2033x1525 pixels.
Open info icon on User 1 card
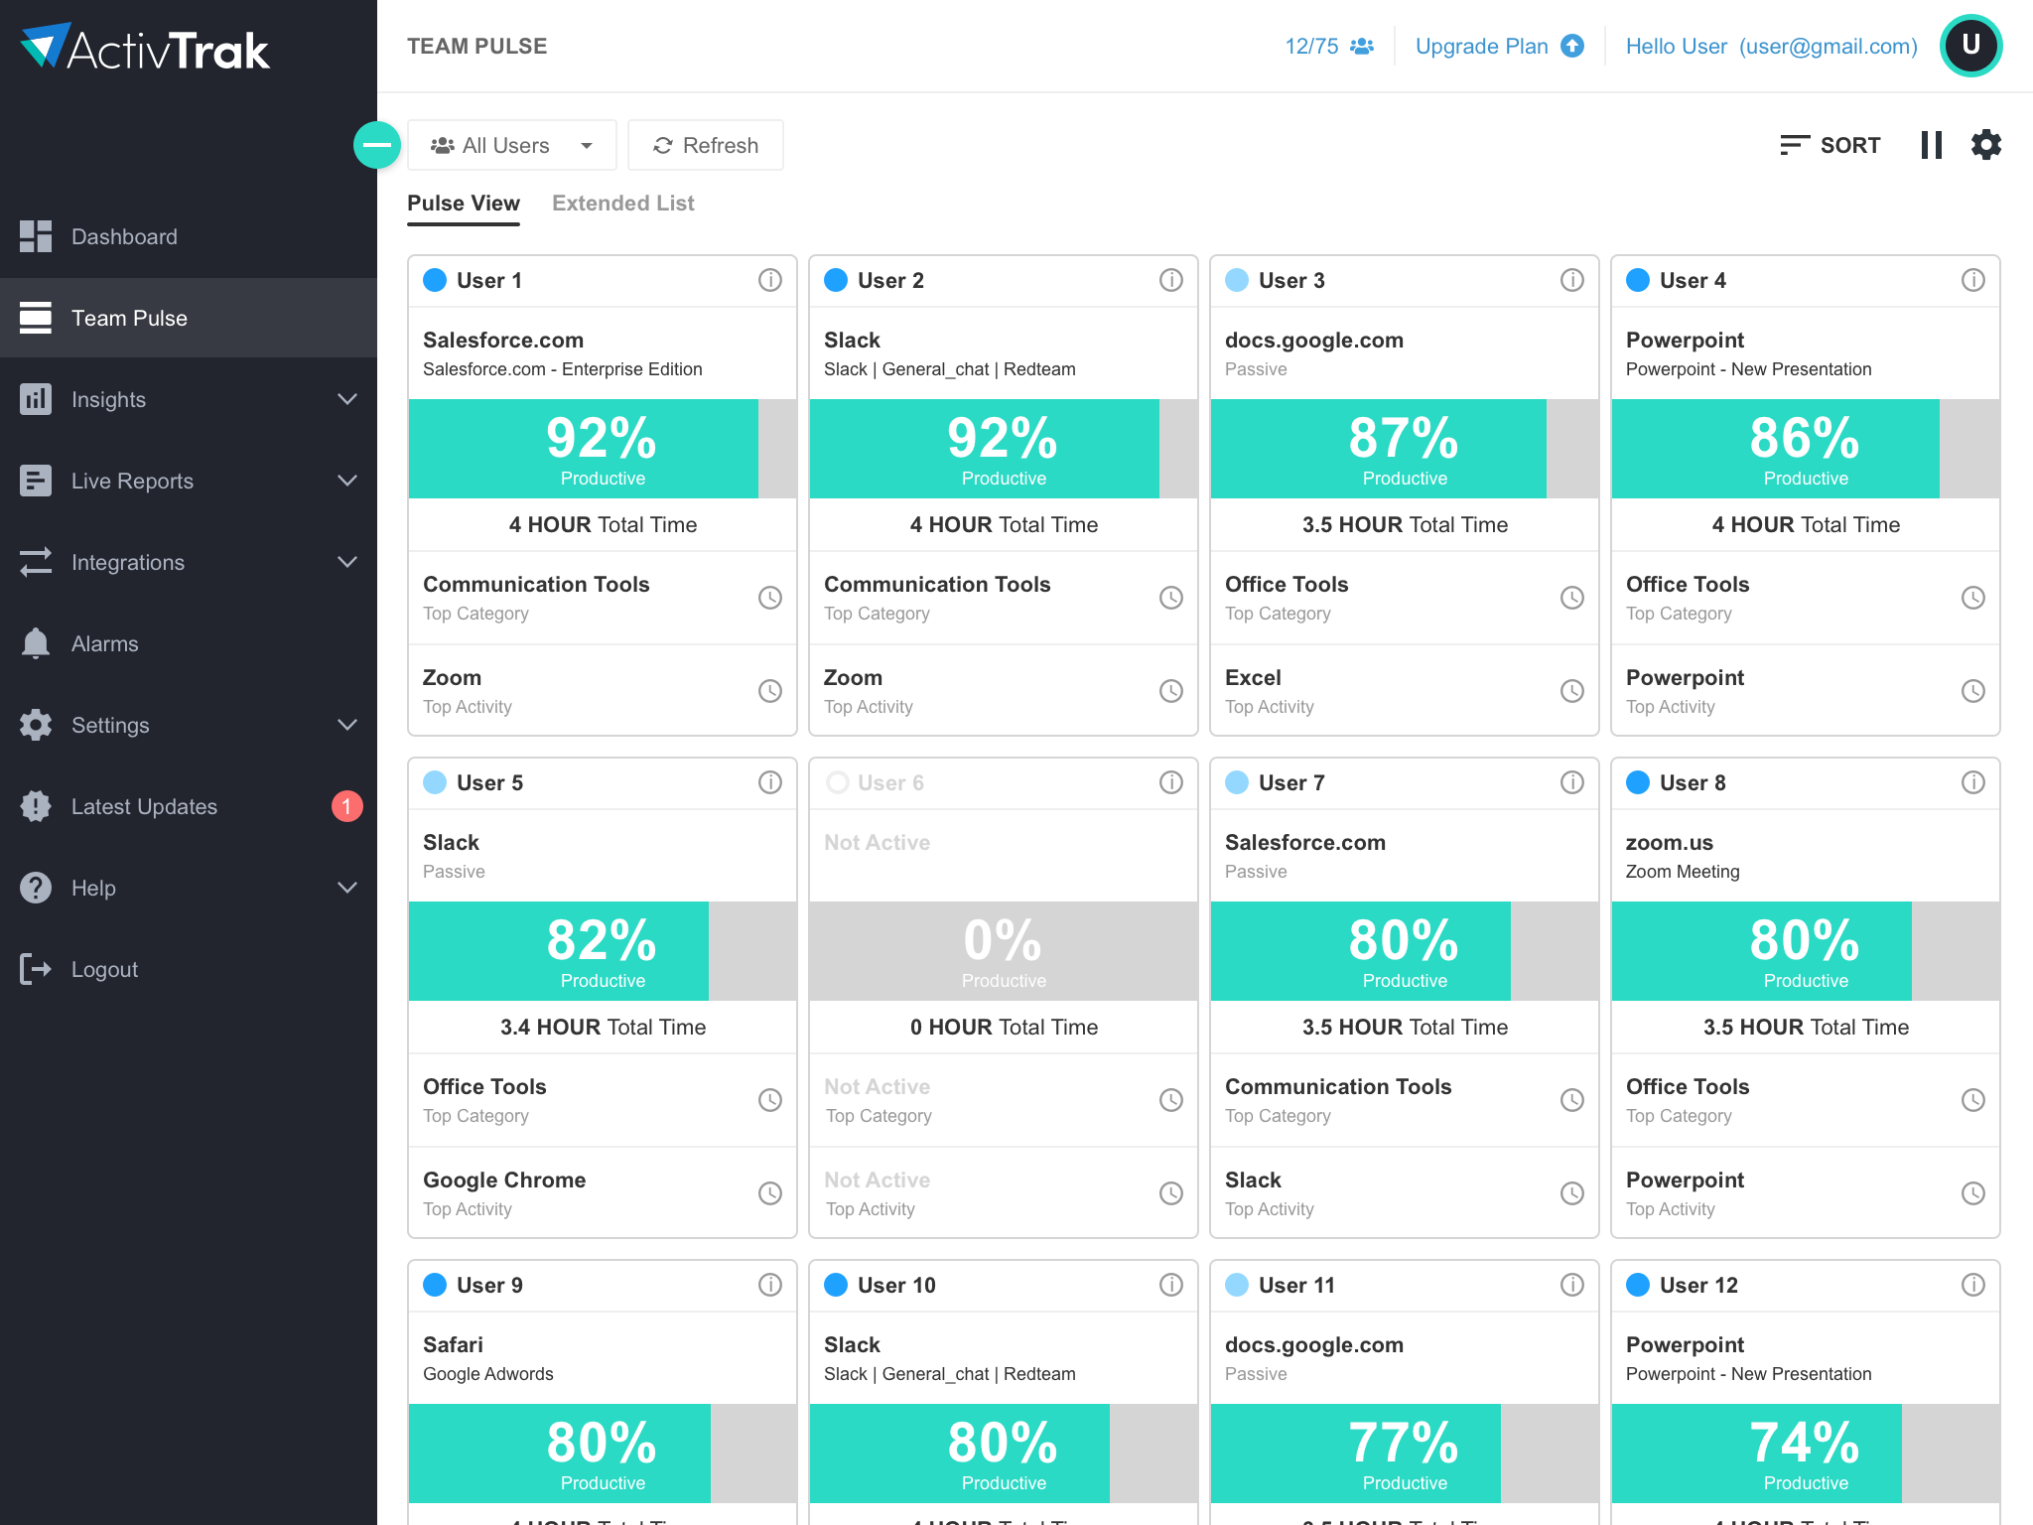click(770, 280)
